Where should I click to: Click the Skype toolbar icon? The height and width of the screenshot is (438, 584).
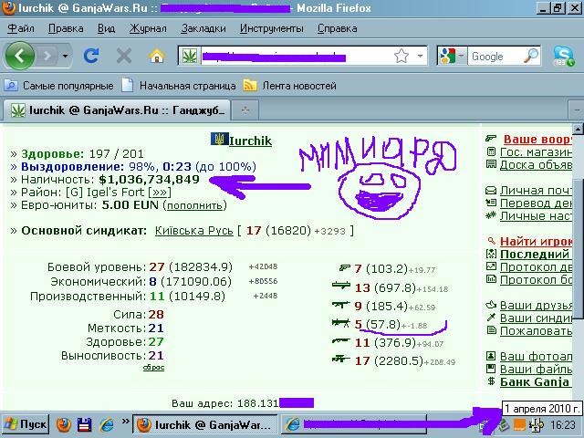pyautogui.click(x=564, y=57)
